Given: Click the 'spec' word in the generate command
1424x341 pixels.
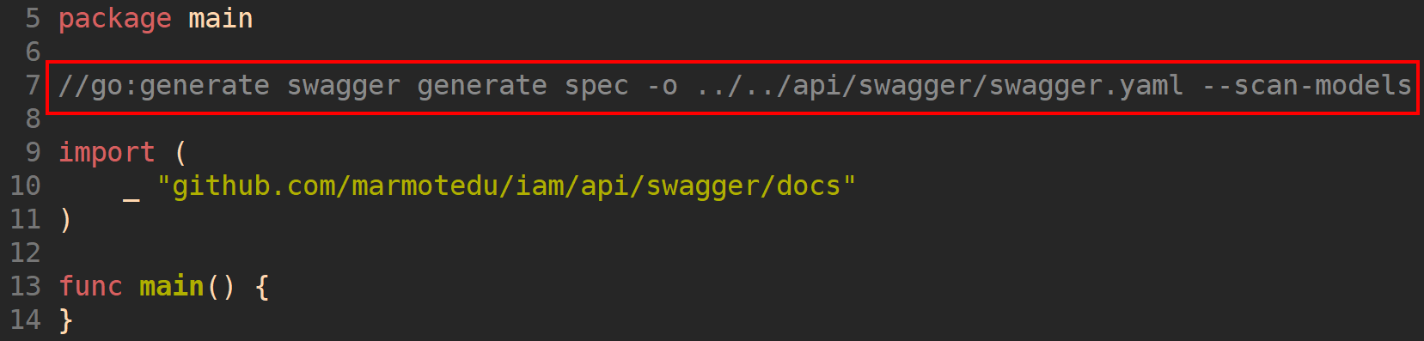Looking at the screenshot, I should click(x=596, y=86).
